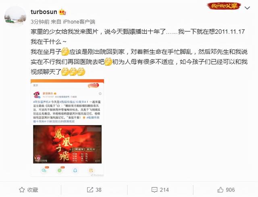Click the first laughing emoji after 坐月子
Viewport: 258px width, 197px height.
pyautogui.click(x=65, y=52)
